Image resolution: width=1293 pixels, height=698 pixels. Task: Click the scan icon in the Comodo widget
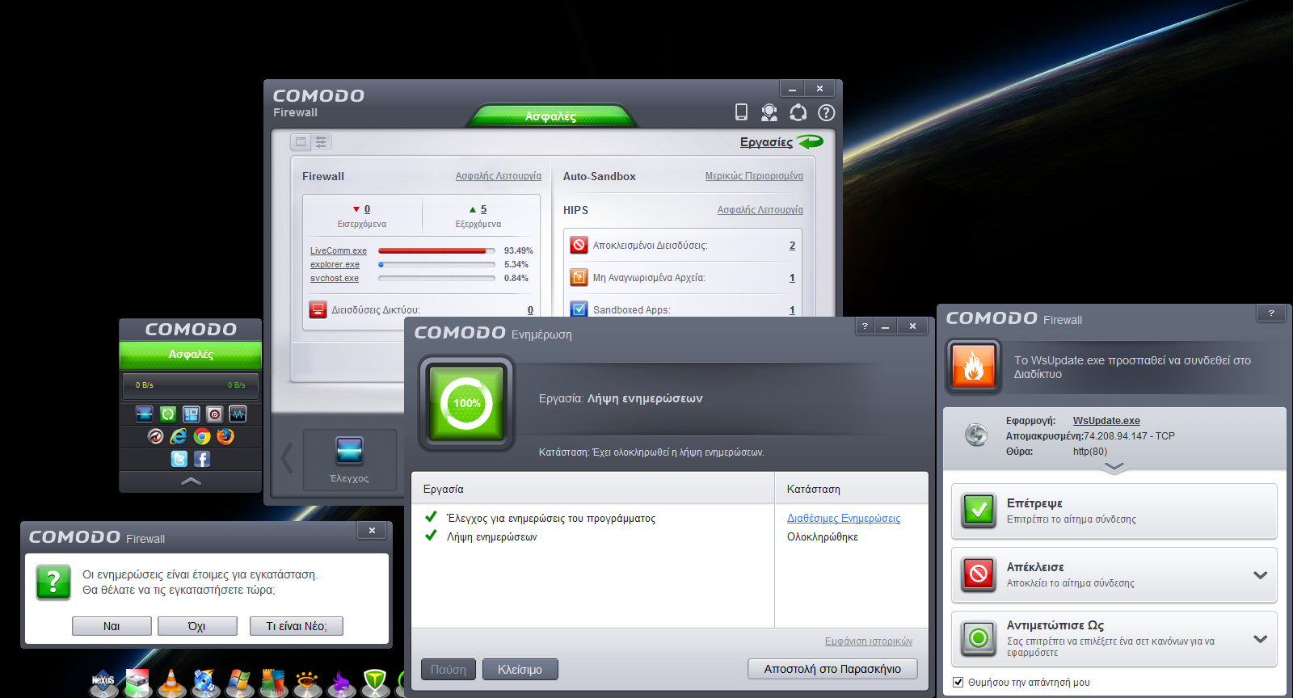pyautogui.click(x=145, y=414)
